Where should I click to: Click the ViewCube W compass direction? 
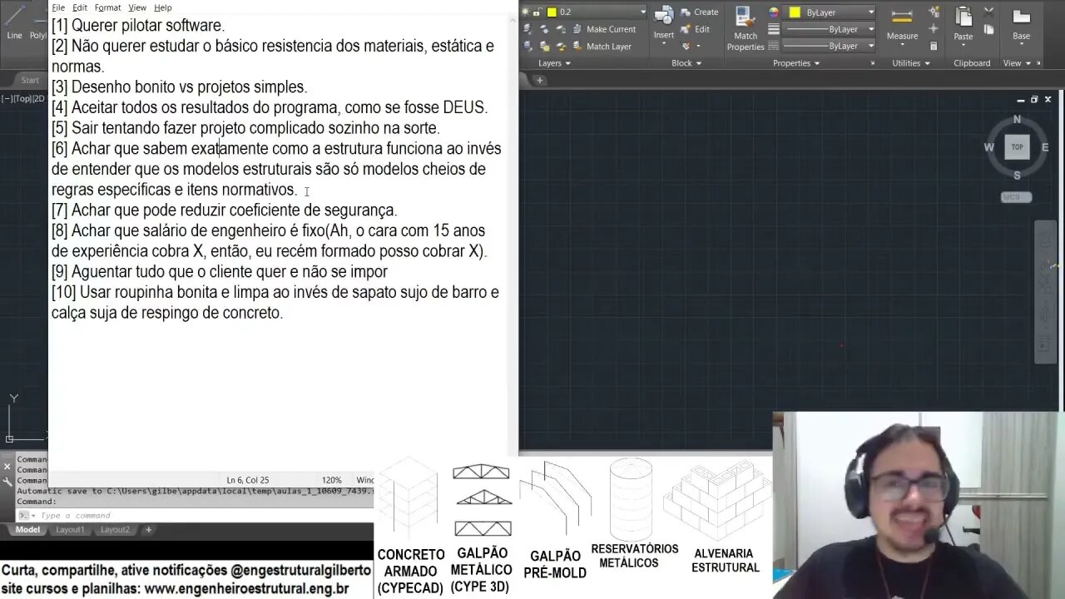click(x=989, y=147)
